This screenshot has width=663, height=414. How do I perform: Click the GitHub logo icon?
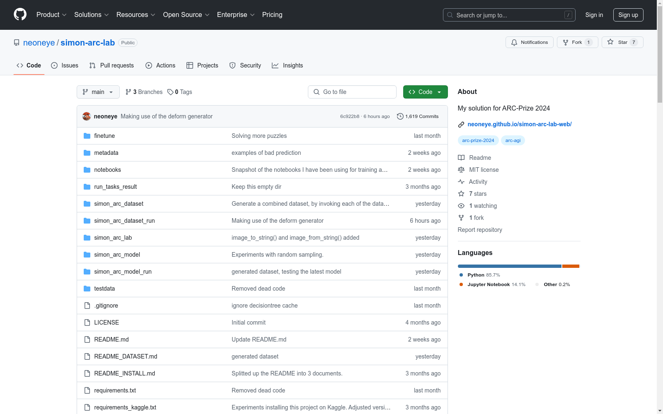[x=20, y=14]
